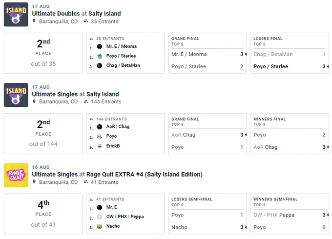Screen dimensions: 332x239
Task: Click entrants icon next to 144 Entrants header
Action: coord(86,101)
